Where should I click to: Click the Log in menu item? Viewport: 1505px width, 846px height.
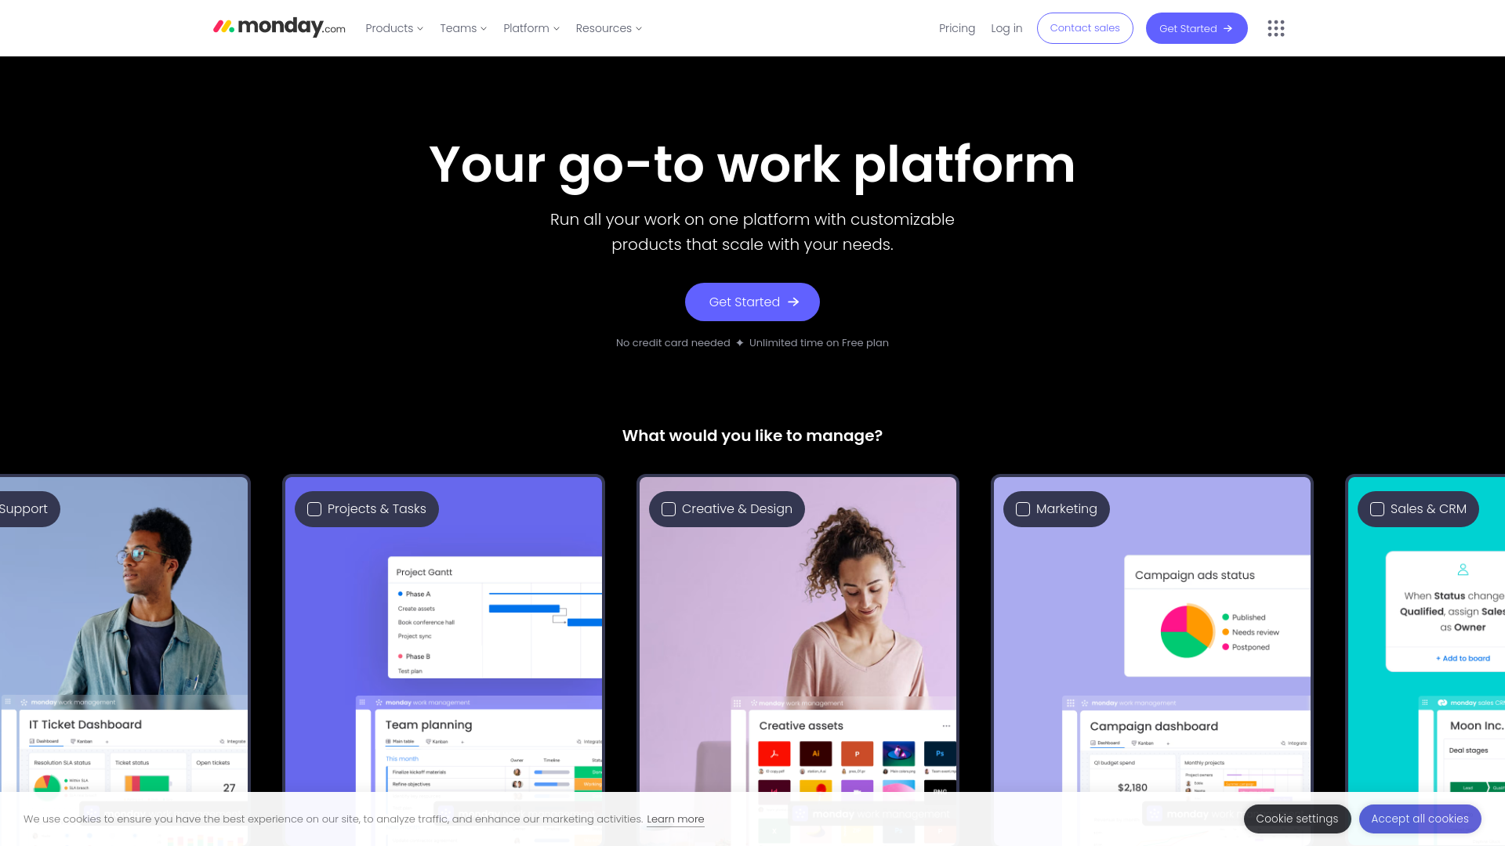pos(1006,28)
